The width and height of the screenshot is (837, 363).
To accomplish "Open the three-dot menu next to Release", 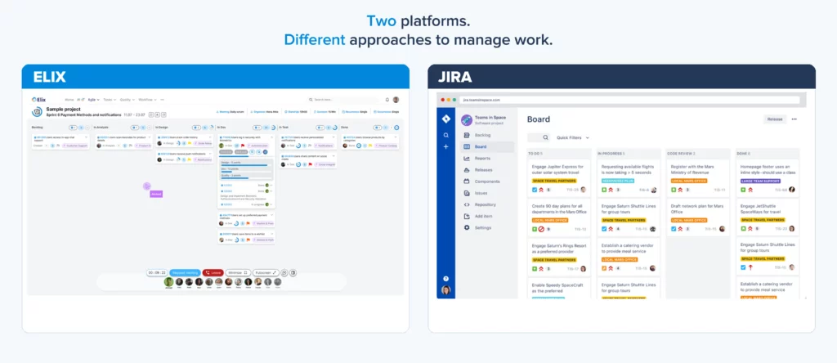I will pyautogui.click(x=794, y=119).
